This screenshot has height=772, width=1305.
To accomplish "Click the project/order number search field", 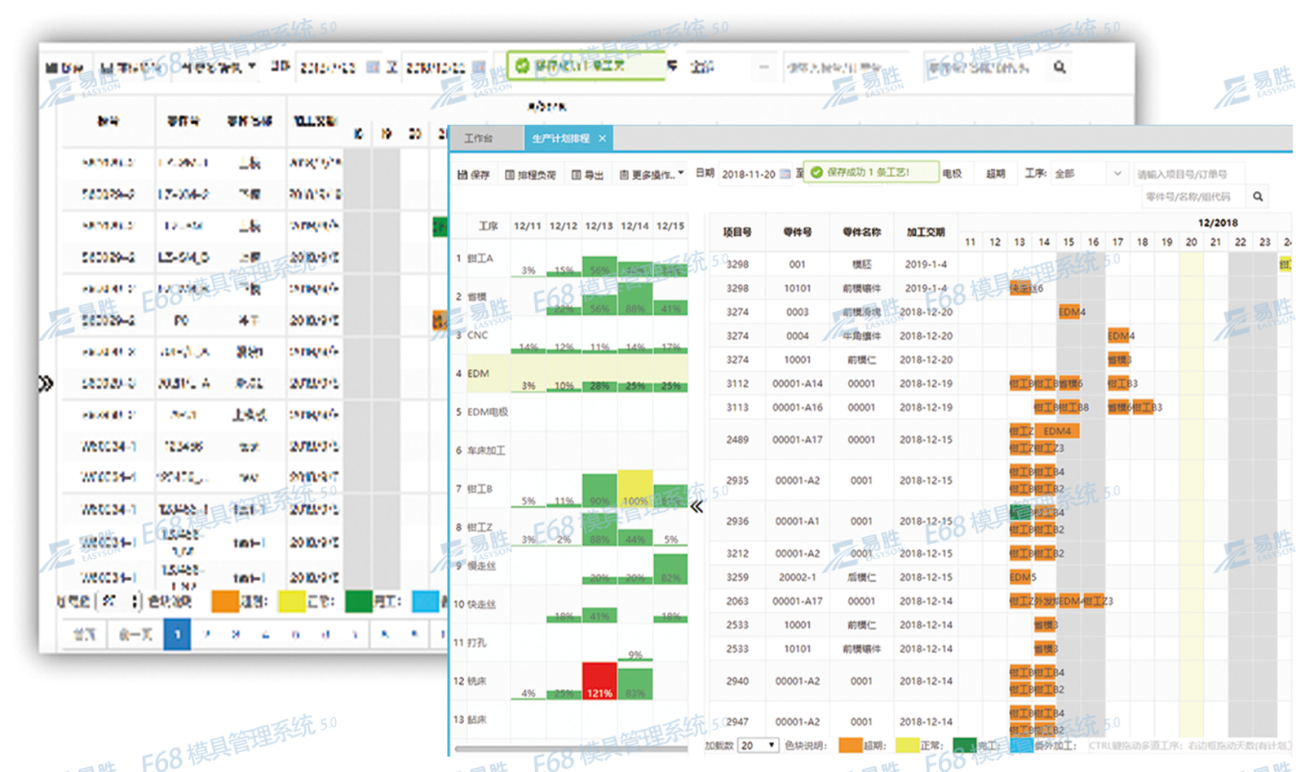I will tap(1188, 174).
